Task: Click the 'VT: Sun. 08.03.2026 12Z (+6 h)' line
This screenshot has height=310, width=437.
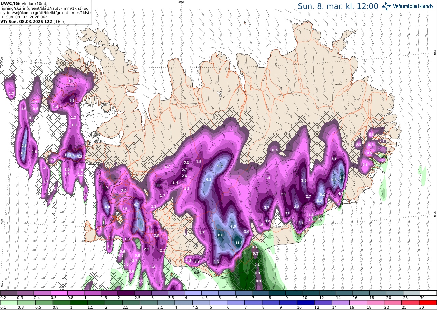Action: 33,21
